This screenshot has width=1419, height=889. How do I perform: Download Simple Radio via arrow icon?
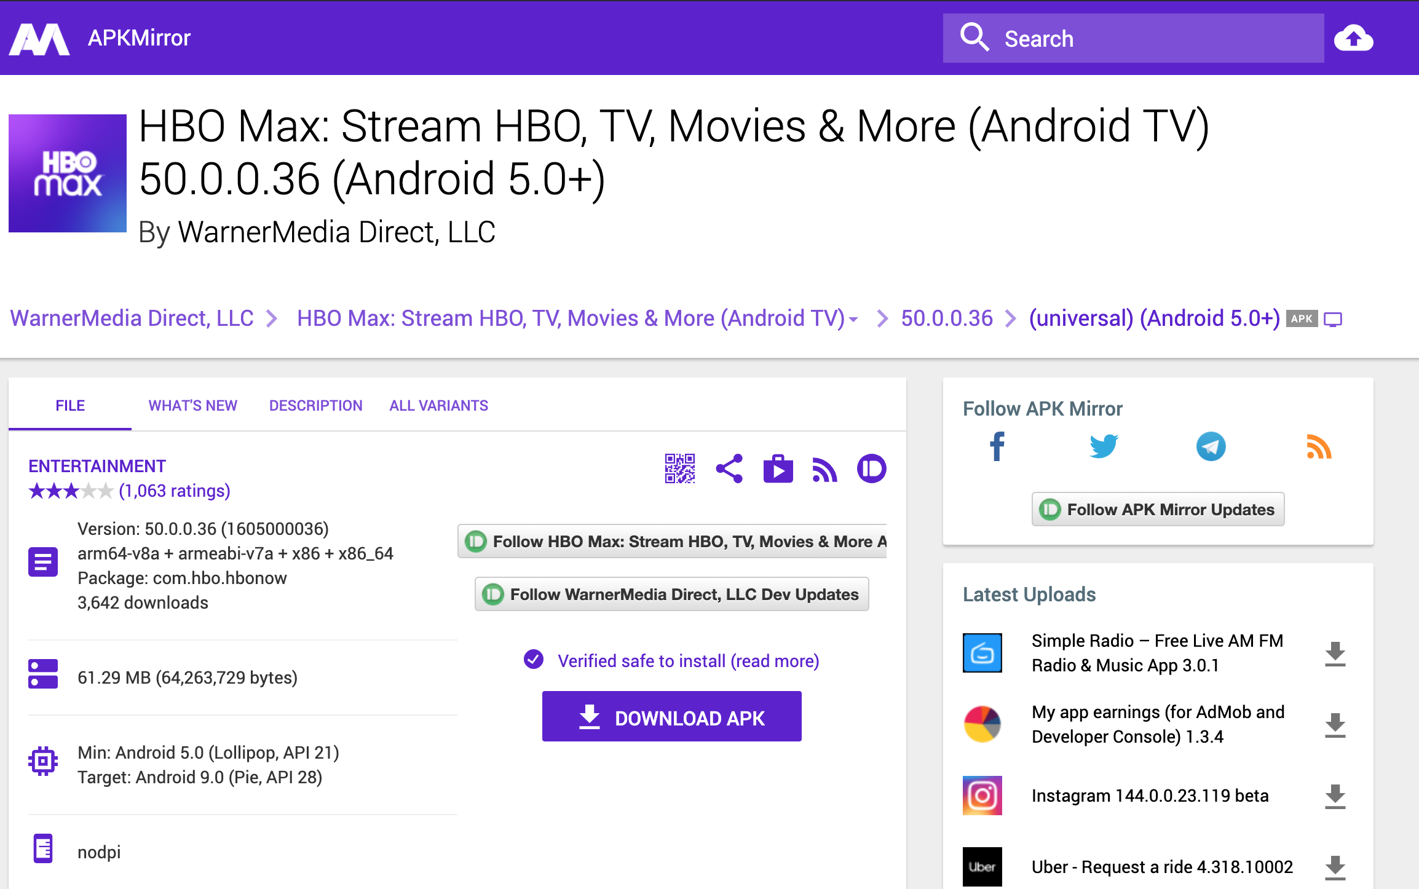pyautogui.click(x=1335, y=654)
